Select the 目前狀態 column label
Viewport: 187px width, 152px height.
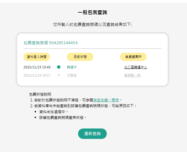click(80, 57)
